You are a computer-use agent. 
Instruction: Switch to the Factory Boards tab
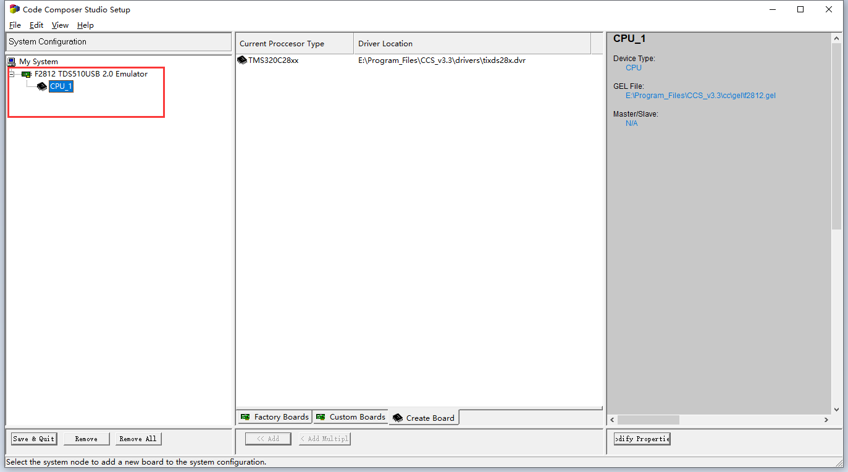pos(278,416)
